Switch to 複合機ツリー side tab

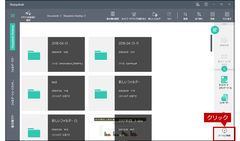[x=12, y=121]
